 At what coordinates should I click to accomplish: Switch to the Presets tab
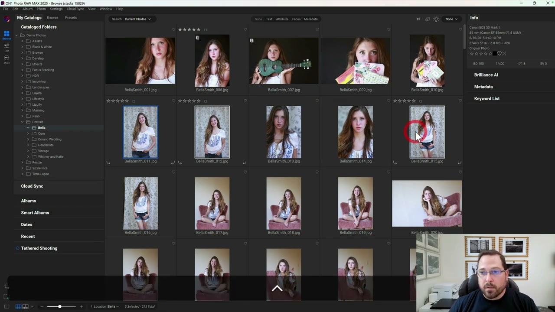[x=71, y=18]
